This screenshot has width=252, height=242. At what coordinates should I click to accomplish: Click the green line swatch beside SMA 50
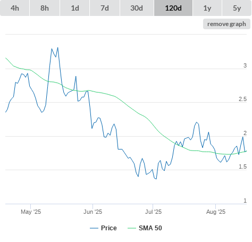(132, 228)
